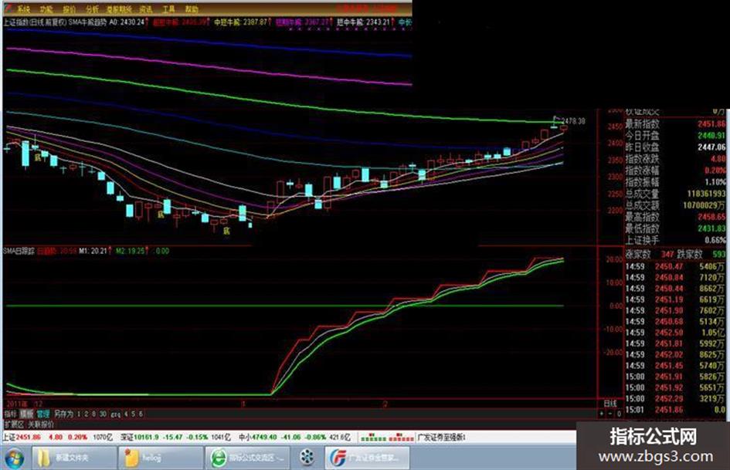Image resolution: width=730 pixels, height=470 pixels.
Task: Click the 今日开盘 row in quote panel
Action: pos(675,135)
